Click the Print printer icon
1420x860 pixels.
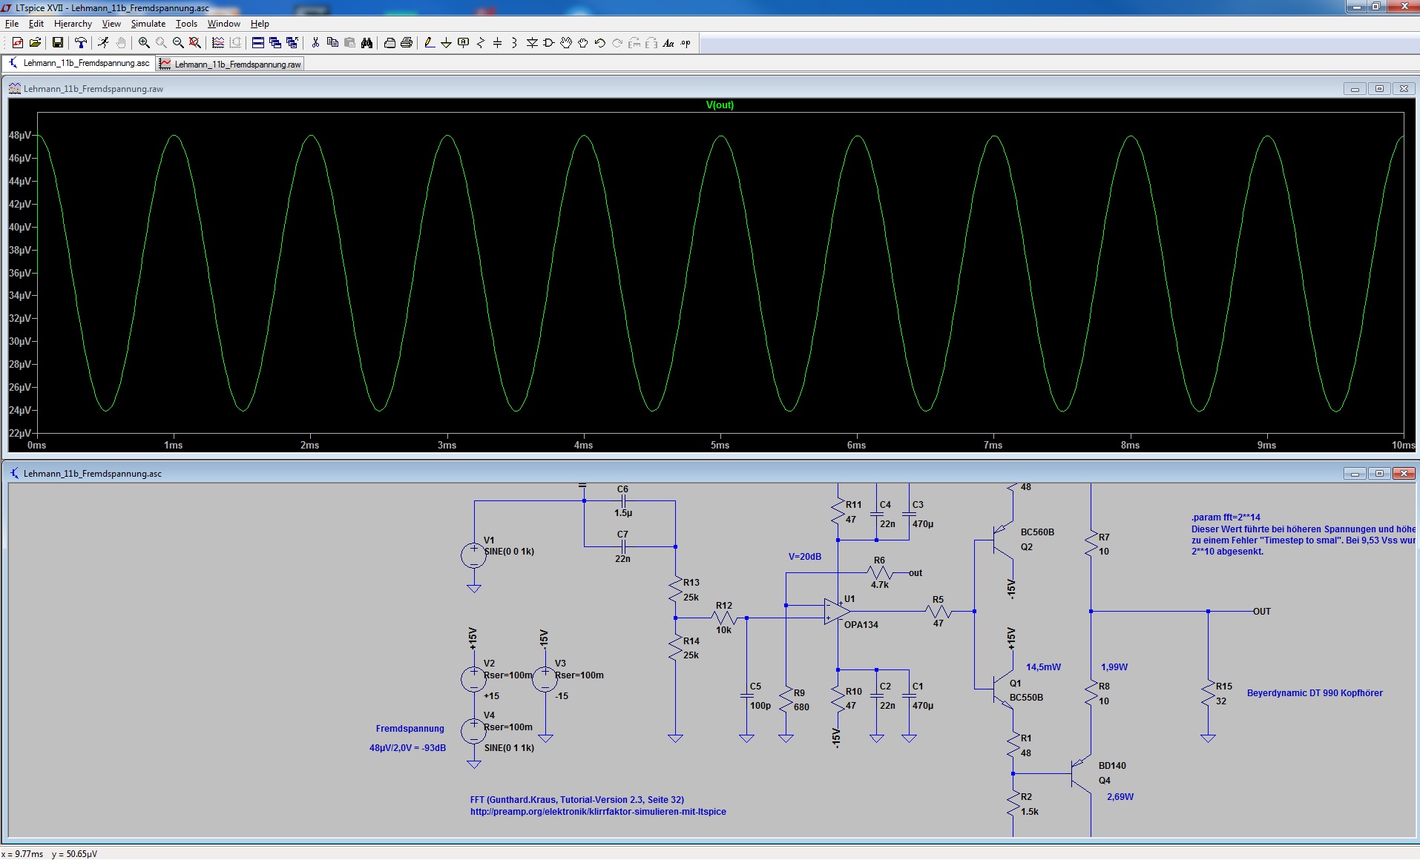(x=407, y=43)
